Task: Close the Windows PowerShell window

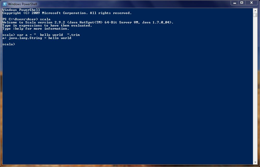Action: 252,3
